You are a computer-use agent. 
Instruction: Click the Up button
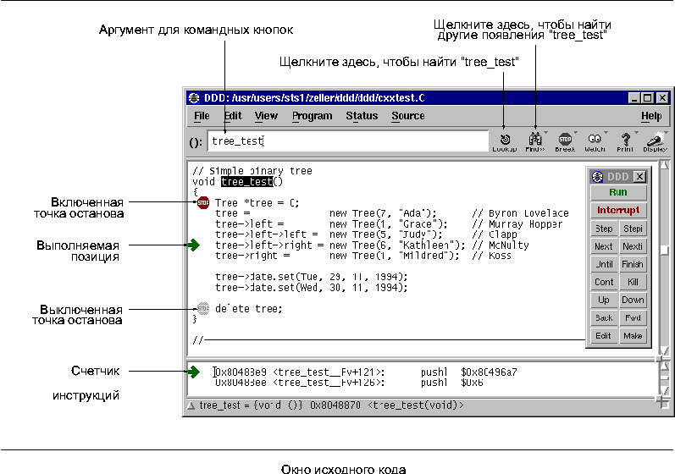click(x=604, y=300)
